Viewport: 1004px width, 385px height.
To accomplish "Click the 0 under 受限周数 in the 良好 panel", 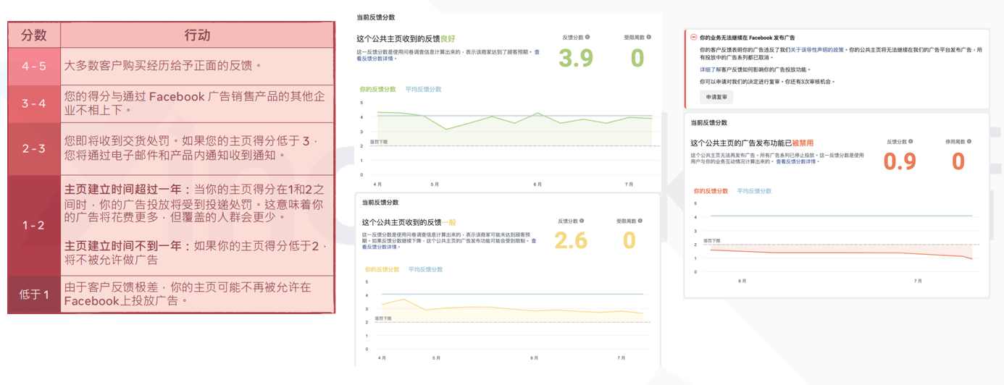I will (637, 59).
